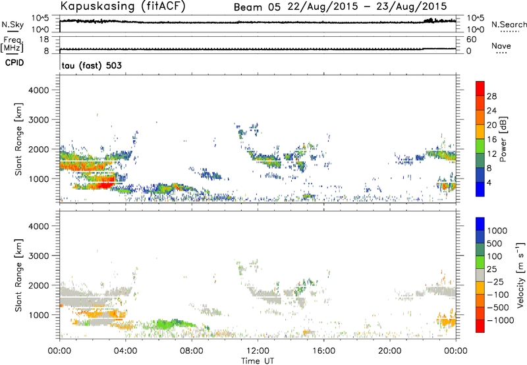Click the 'CPID' row label

[x=14, y=63]
